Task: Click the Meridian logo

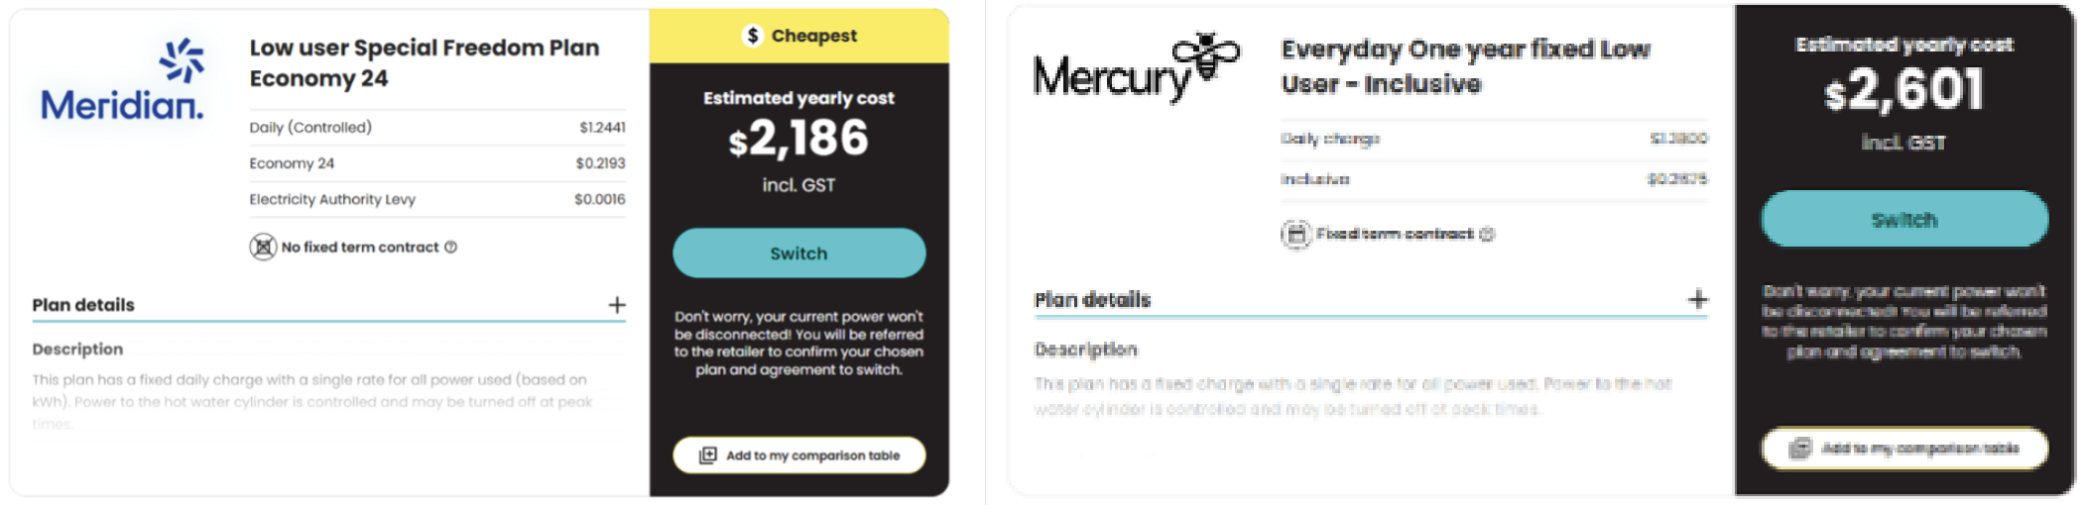Action: pyautogui.click(x=122, y=81)
